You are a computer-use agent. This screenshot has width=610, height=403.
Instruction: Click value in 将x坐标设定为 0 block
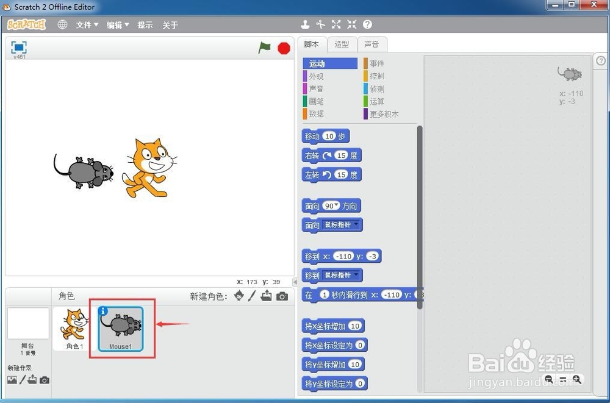point(361,345)
